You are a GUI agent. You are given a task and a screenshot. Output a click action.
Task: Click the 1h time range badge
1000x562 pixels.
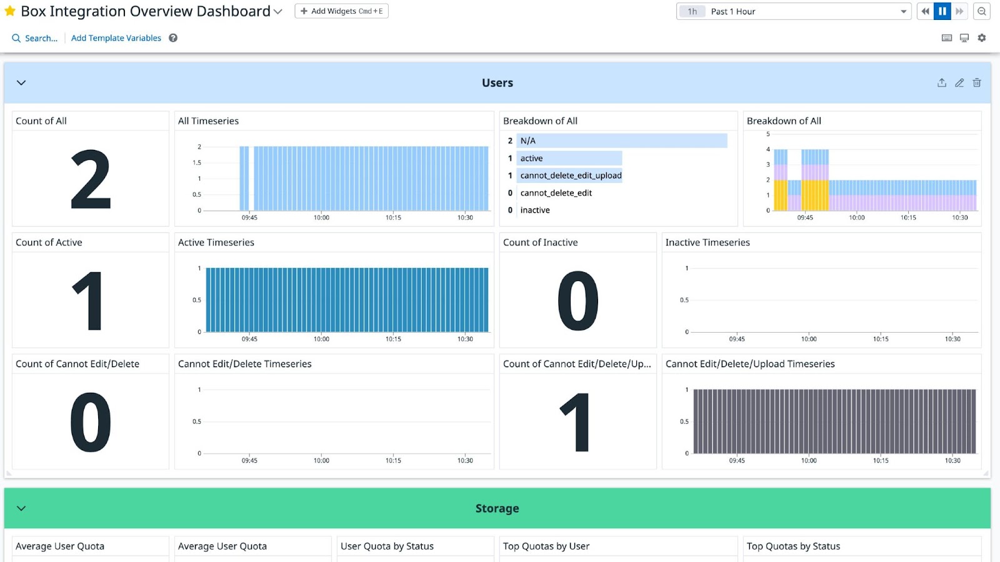point(692,11)
